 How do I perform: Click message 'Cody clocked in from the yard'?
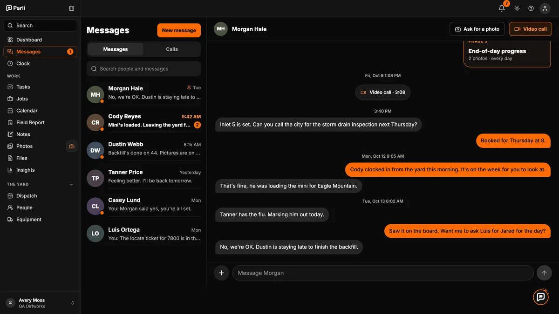click(448, 170)
